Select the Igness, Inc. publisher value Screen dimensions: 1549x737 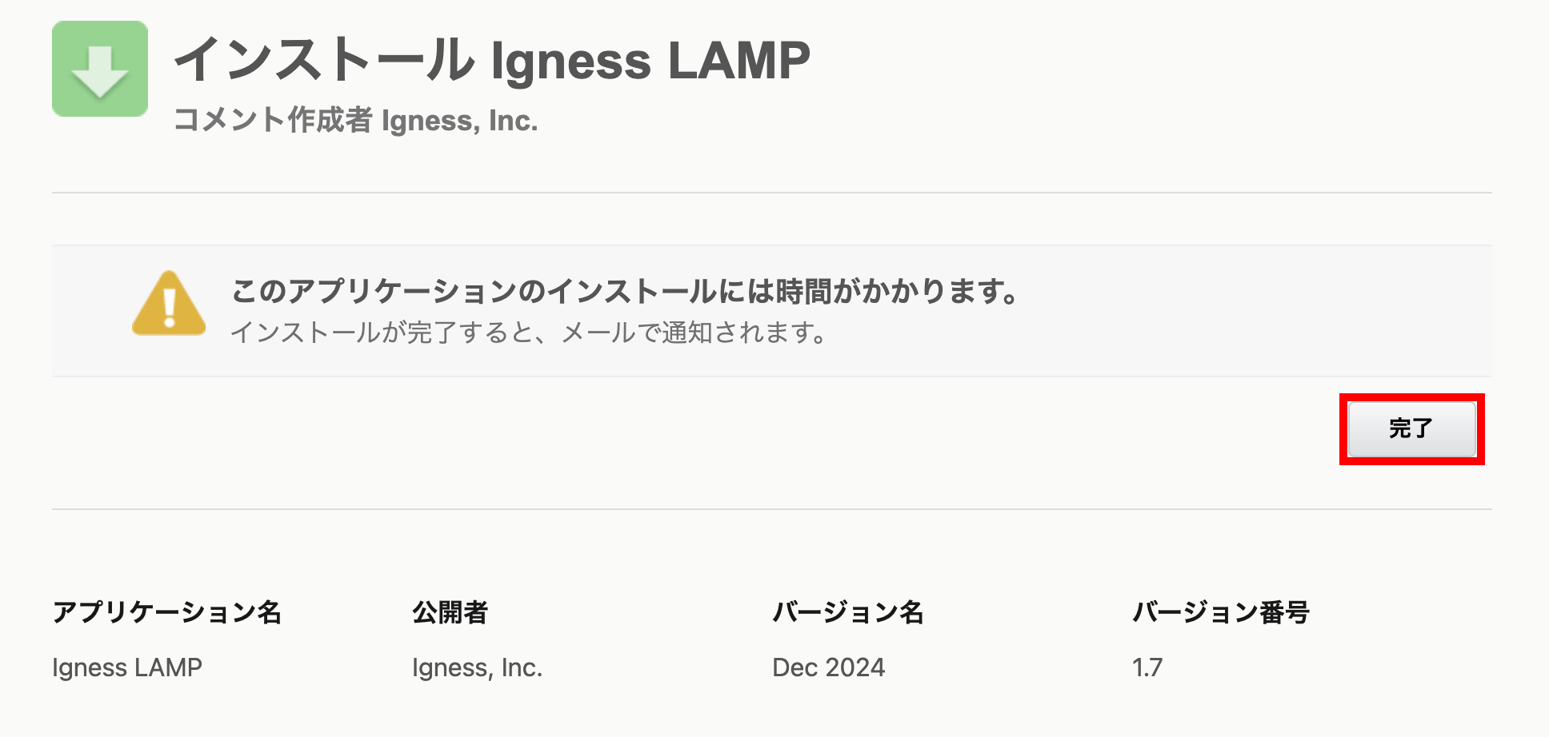coord(477,667)
